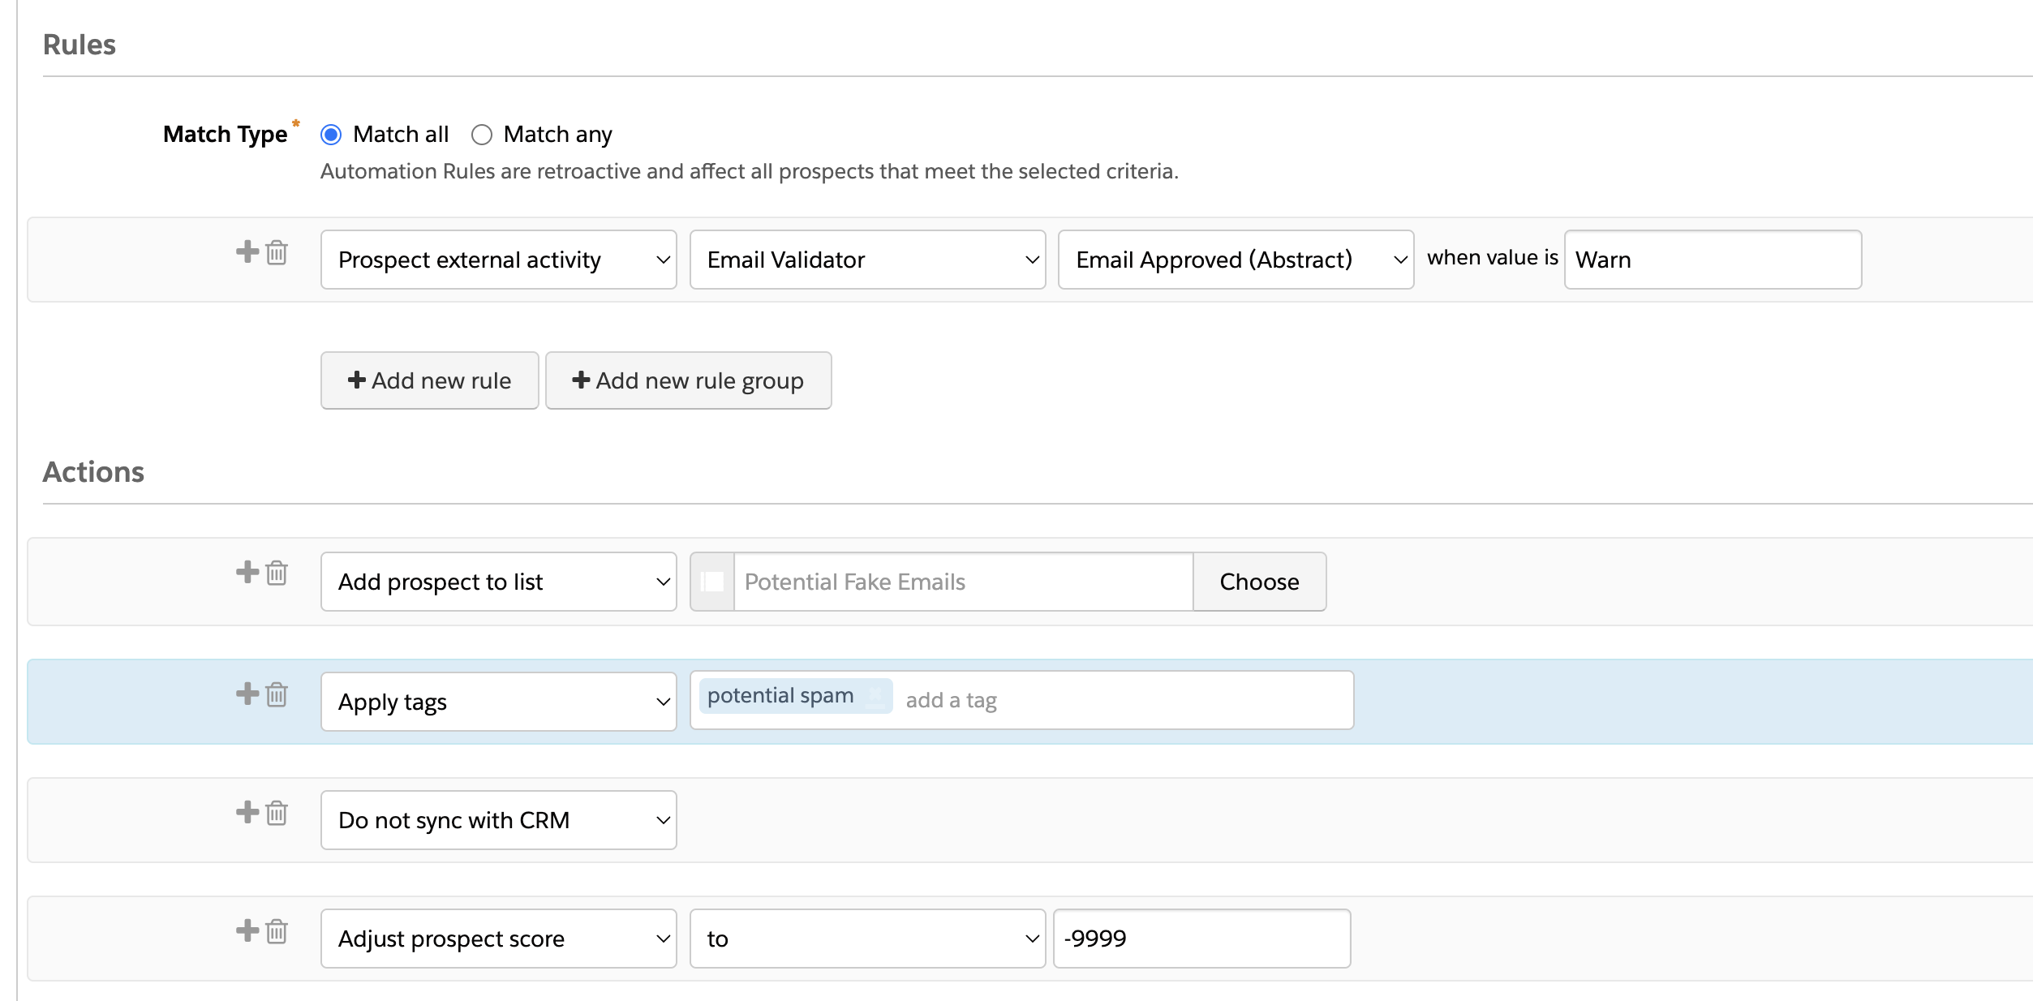
Task: Click plus icon in Apply tags row
Action: pyautogui.click(x=247, y=694)
